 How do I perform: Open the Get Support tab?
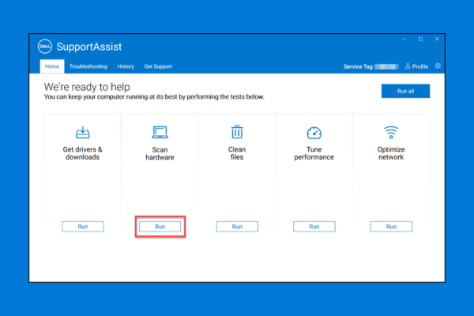[158, 66]
